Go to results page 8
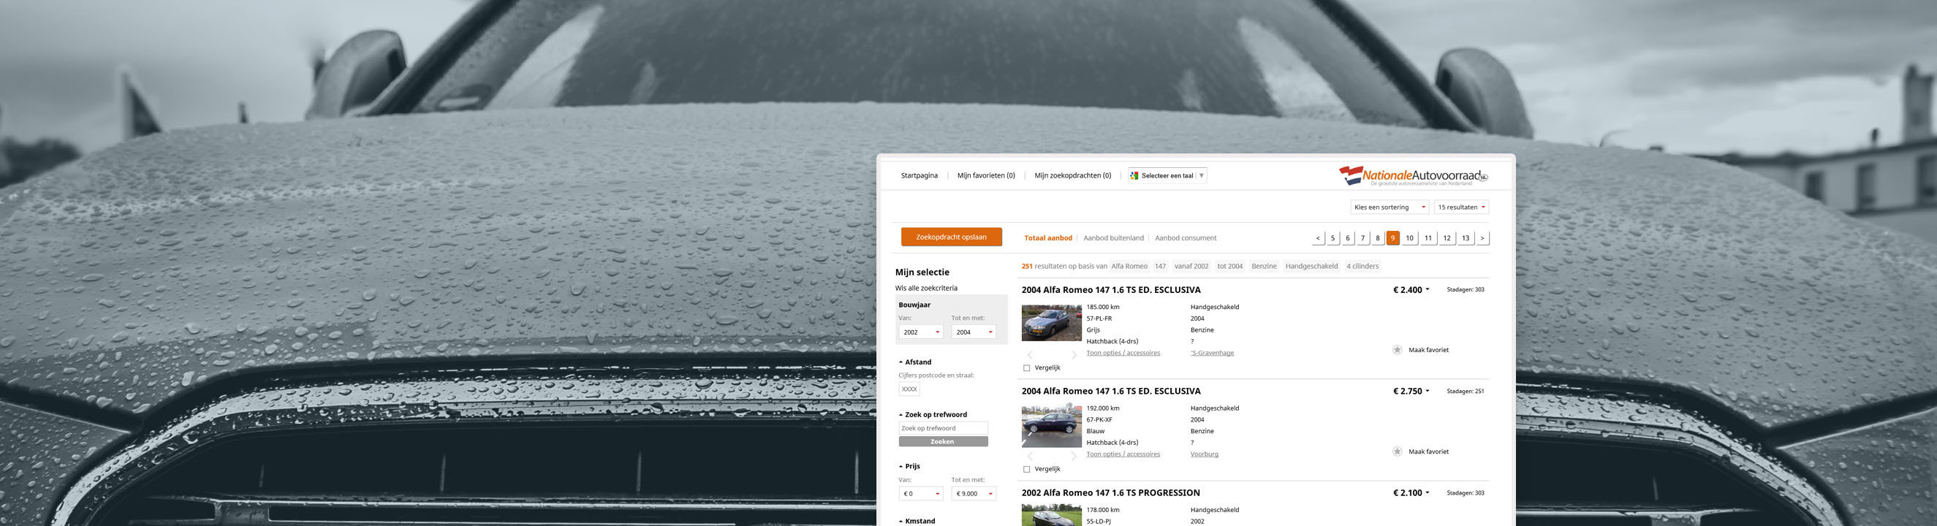Screen dimensions: 1937x526 tap(1378, 238)
